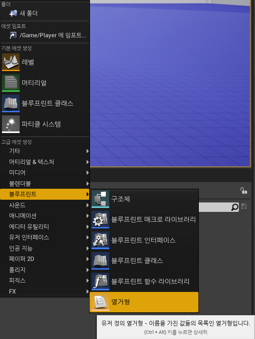This screenshot has width=255, height=339.
Task: Toggle the content browser lock icon
Action: pyautogui.click(x=244, y=190)
